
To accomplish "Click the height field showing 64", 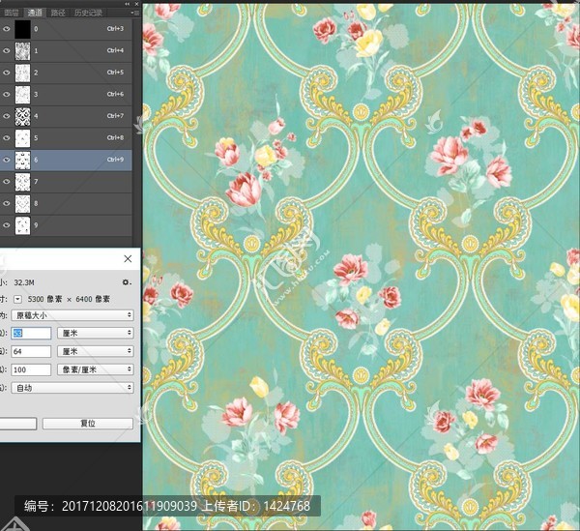I will coord(31,351).
